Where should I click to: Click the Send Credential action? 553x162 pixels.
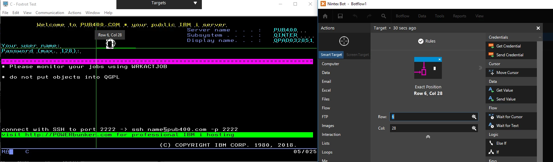click(x=511, y=55)
